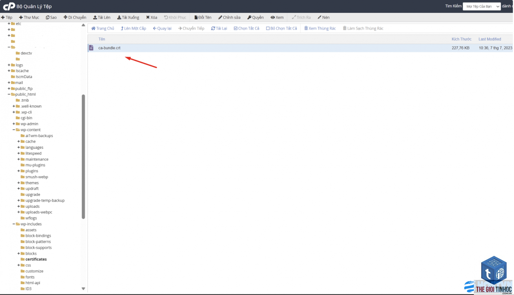Open the smush-webp folder
This screenshot has height=295, width=514.
pos(37,177)
